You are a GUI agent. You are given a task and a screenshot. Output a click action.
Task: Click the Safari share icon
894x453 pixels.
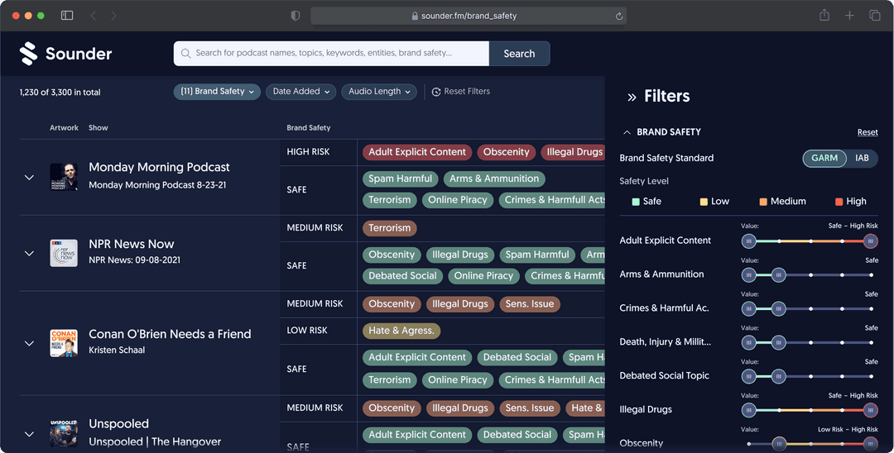click(824, 16)
